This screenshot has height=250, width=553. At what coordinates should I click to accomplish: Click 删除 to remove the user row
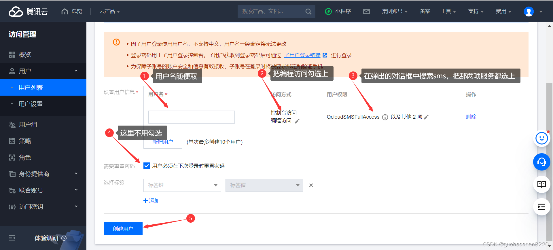(x=471, y=117)
